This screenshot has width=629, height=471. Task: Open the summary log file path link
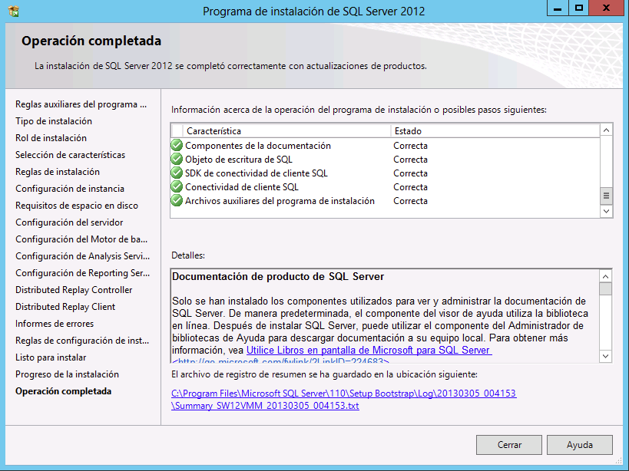344,400
